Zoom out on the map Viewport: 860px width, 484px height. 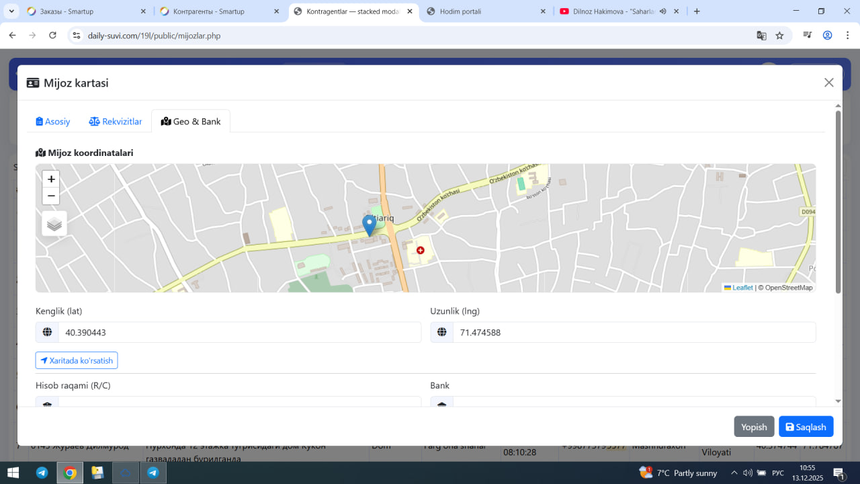[x=51, y=196]
